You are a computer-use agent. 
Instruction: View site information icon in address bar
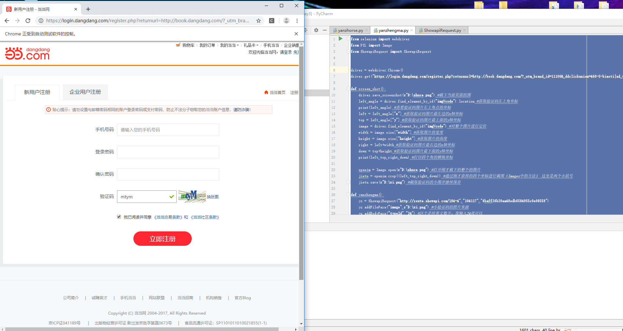tap(41, 21)
